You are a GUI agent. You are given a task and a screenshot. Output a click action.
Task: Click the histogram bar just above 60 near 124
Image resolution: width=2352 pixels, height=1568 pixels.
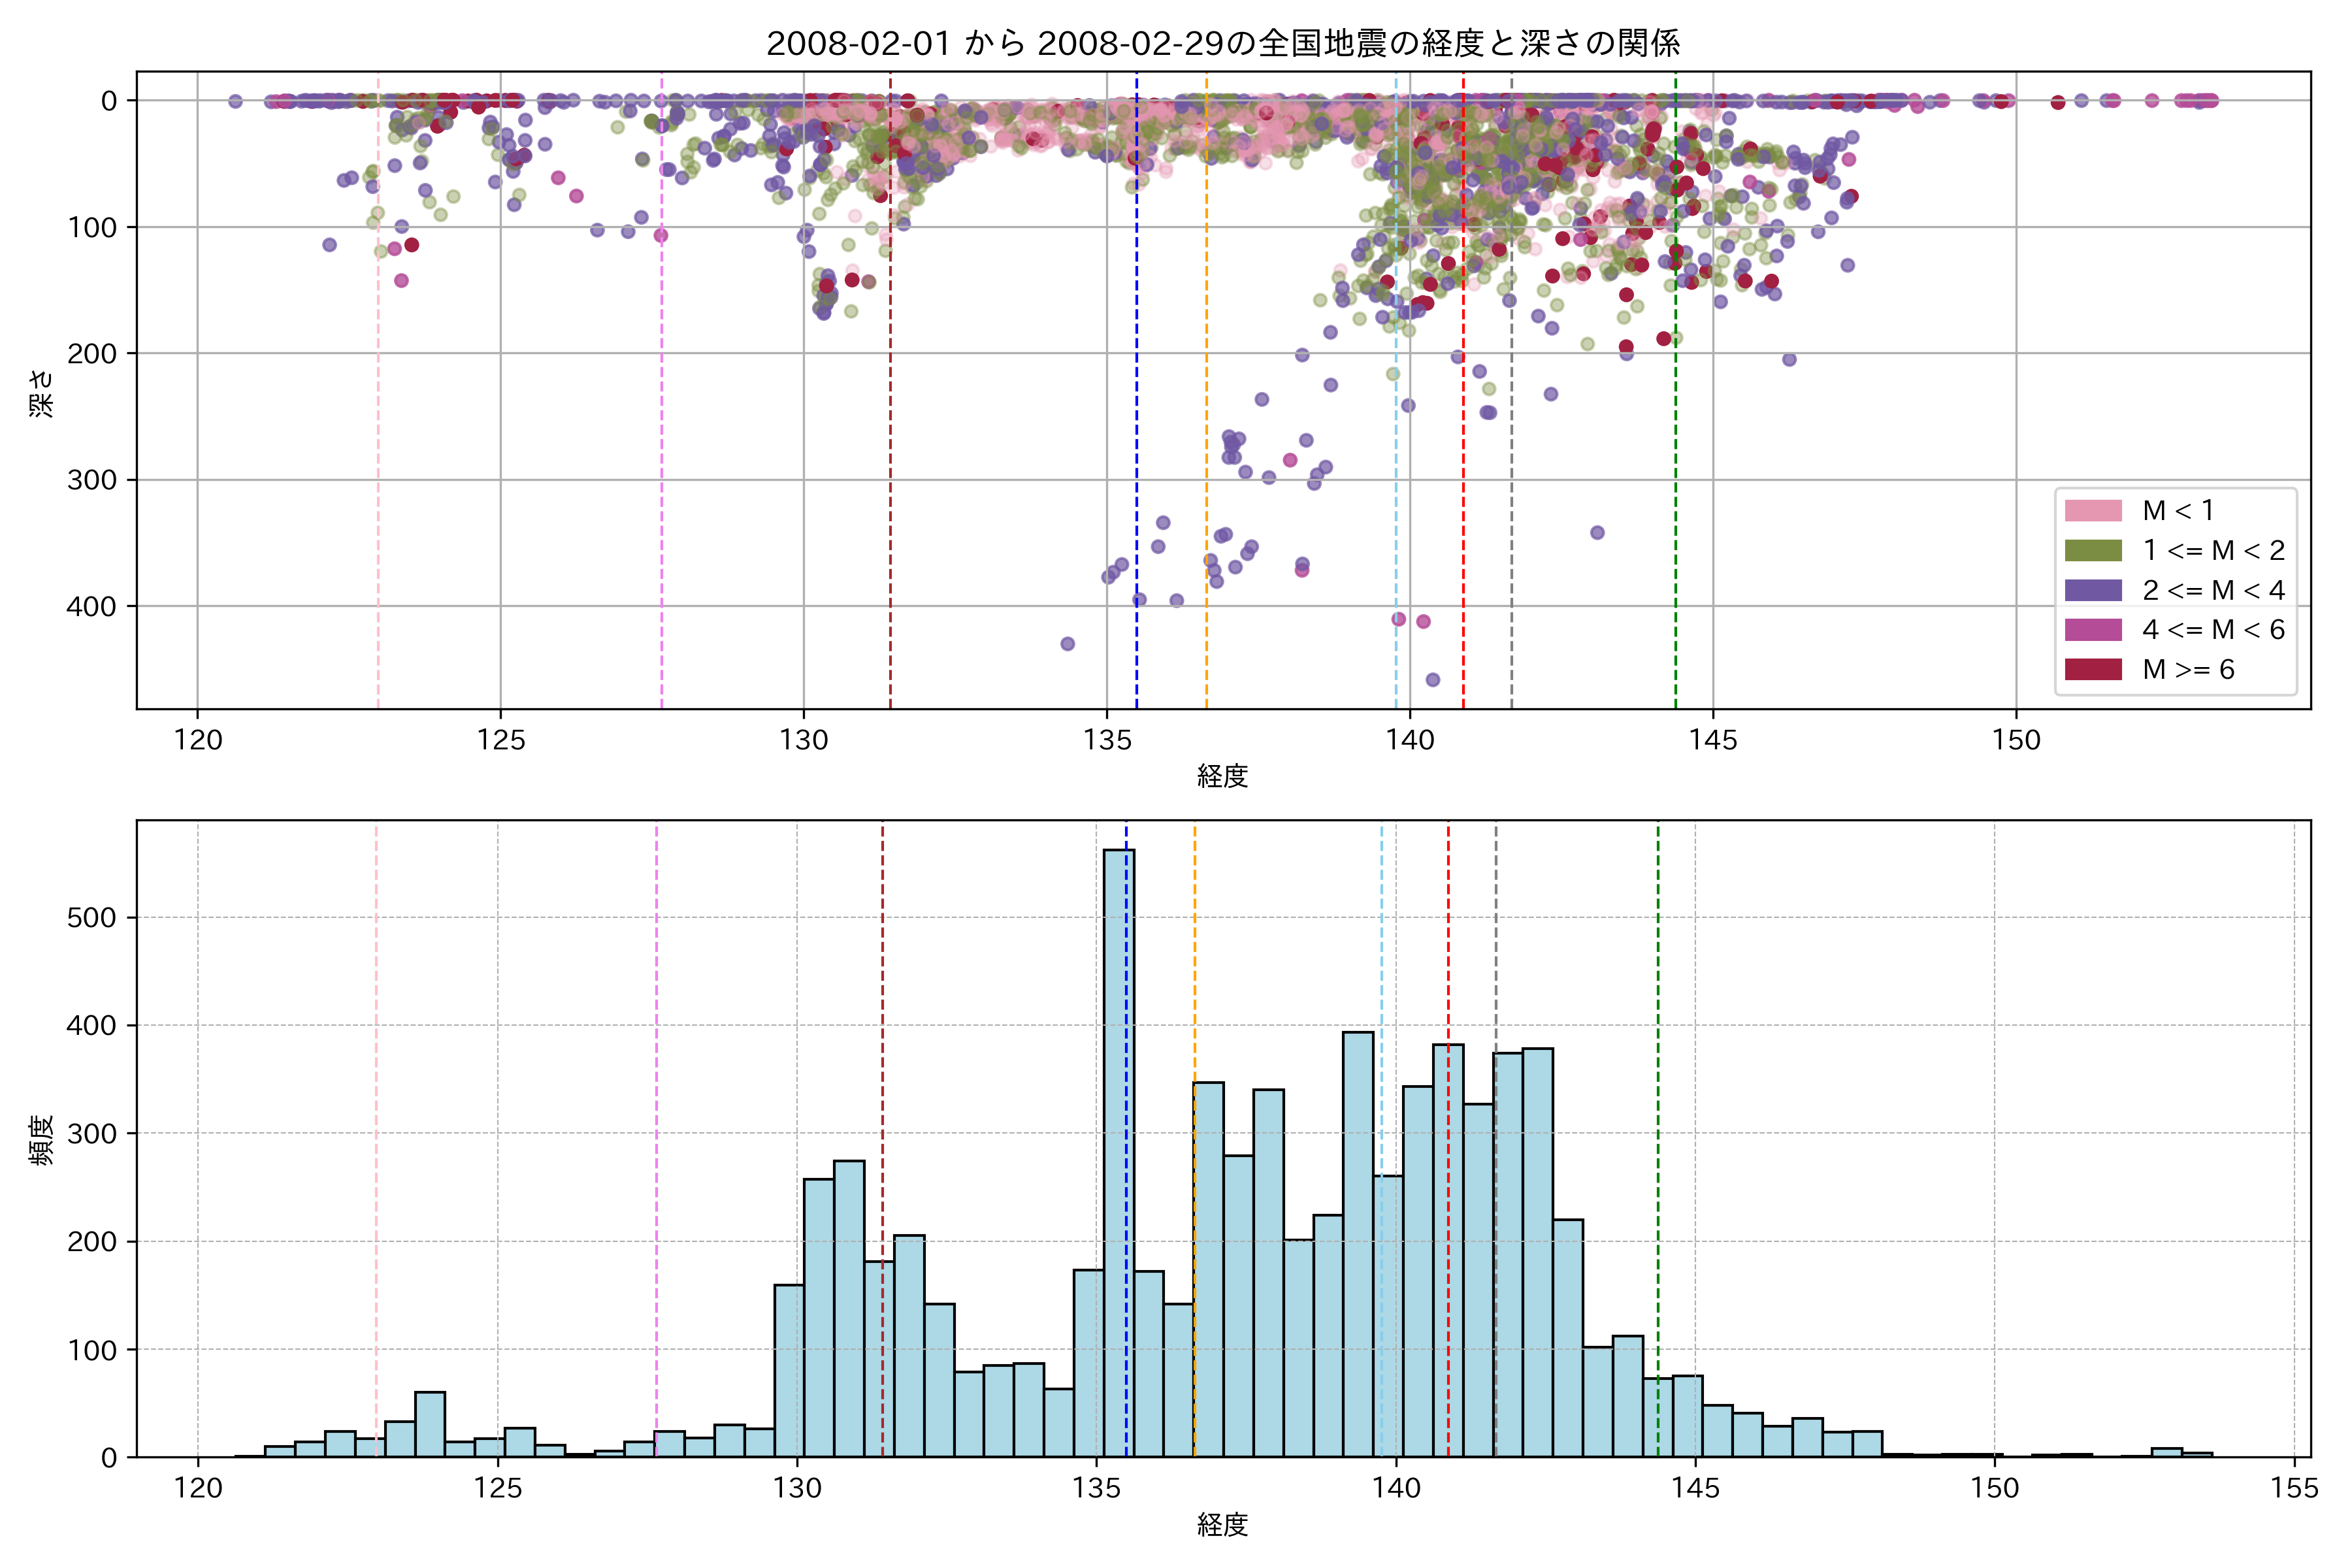(430, 1424)
